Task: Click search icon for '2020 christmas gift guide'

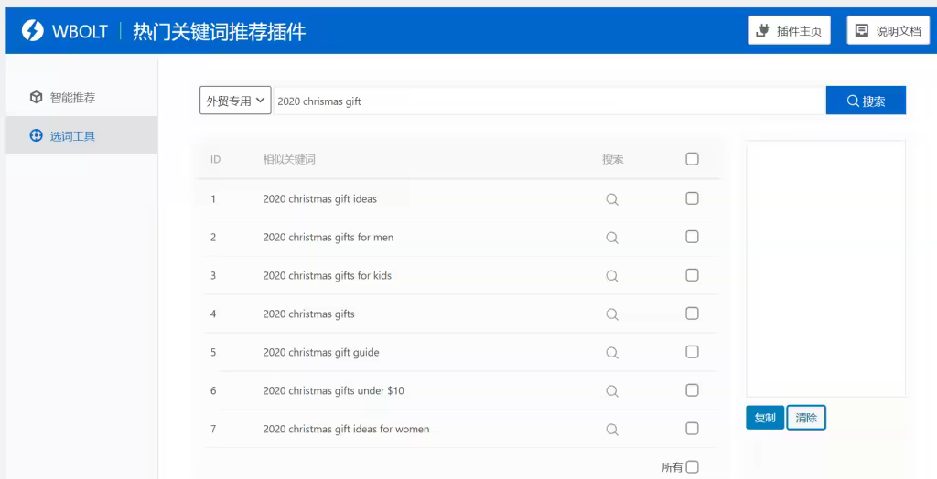Action: [612, 352]
